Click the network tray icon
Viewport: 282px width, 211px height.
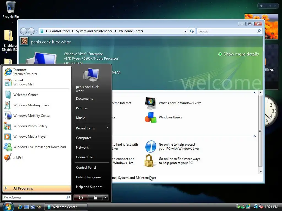[x=256, y=207]
